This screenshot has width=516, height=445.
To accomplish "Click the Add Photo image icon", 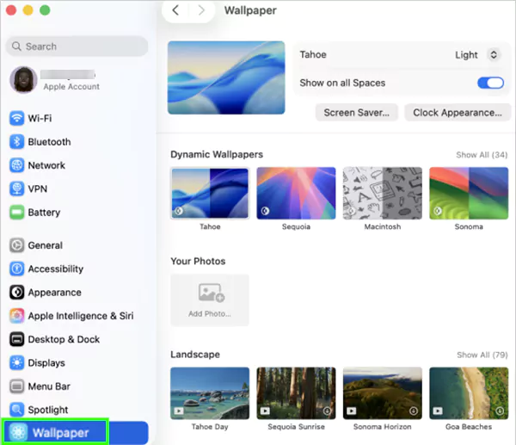I will pos(212,293).
